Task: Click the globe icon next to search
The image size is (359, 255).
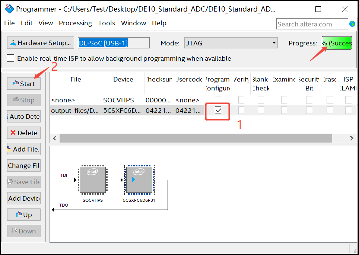Action: (352, 24)
